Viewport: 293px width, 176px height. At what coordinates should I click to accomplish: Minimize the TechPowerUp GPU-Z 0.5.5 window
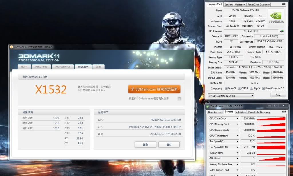tap(270, 106)
